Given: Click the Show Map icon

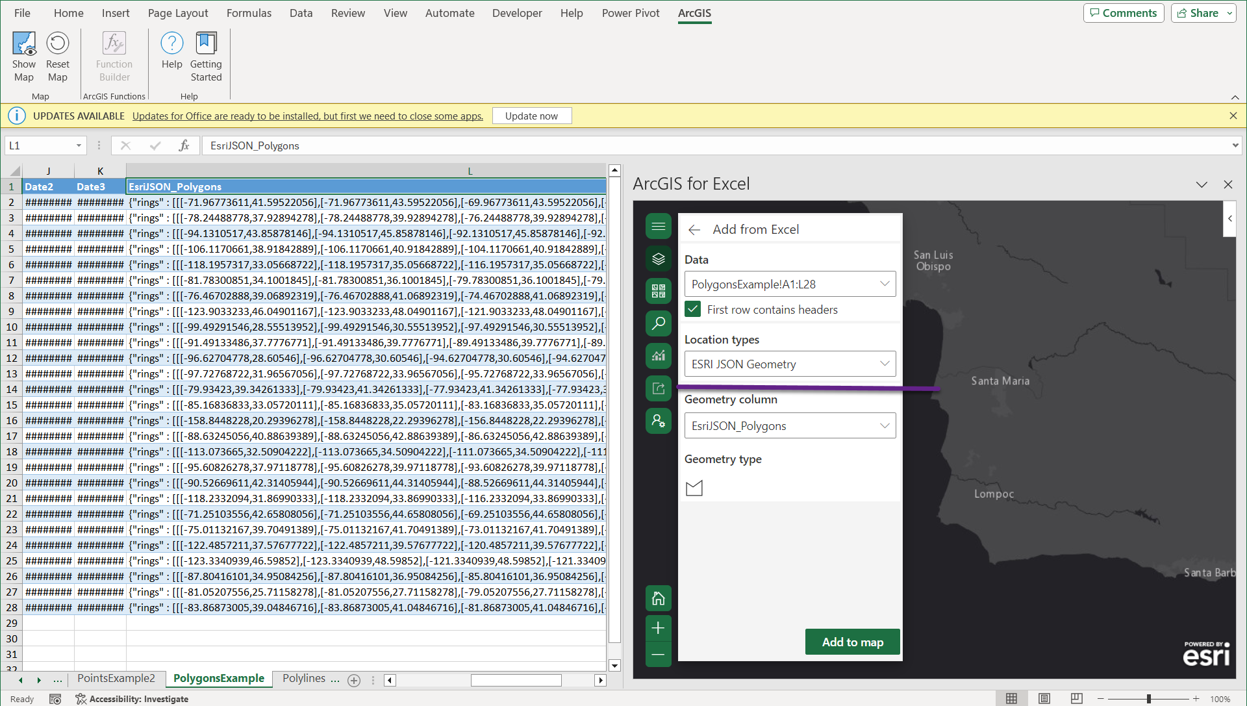Looking at the screenshot, I should [24, 44].
